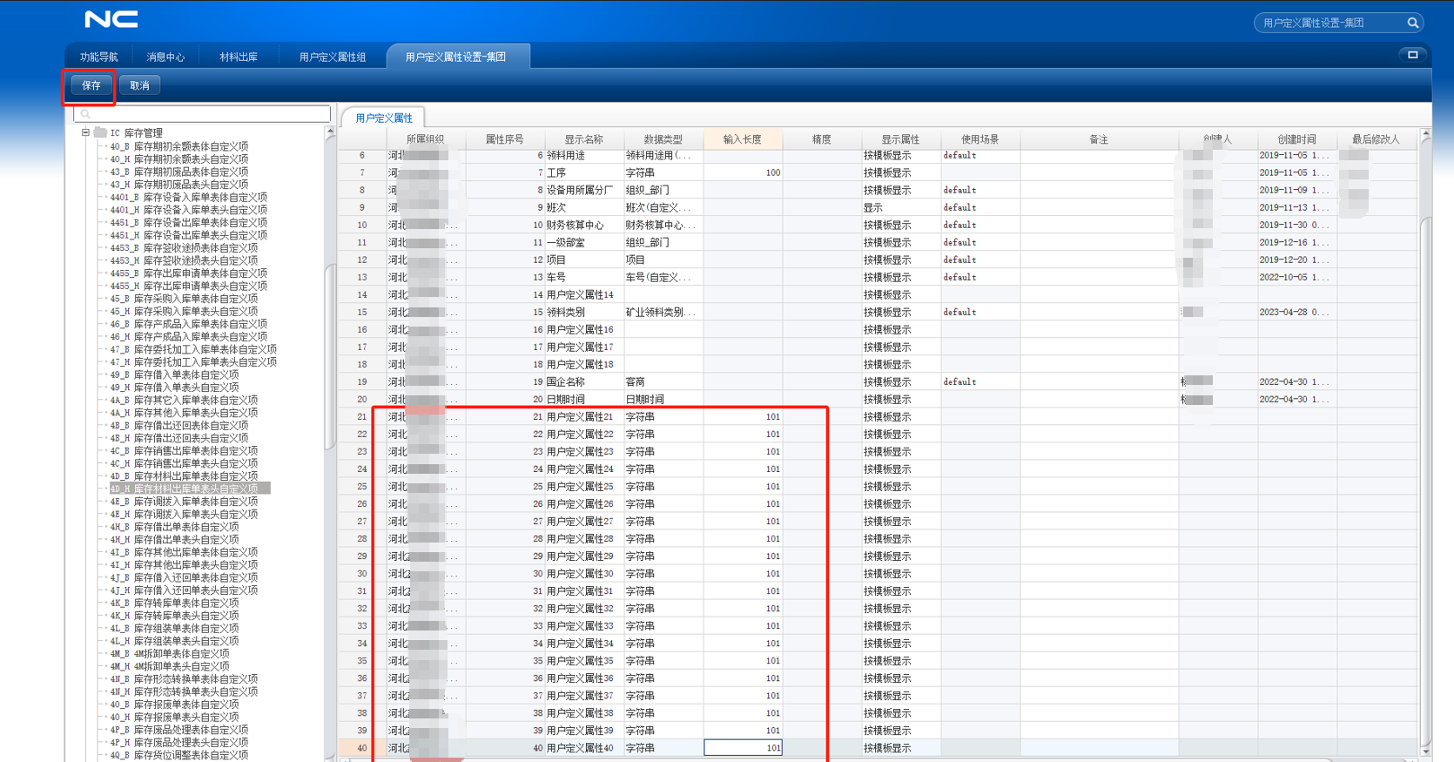Click input length 100 in 工序 row

coord(743,172)
